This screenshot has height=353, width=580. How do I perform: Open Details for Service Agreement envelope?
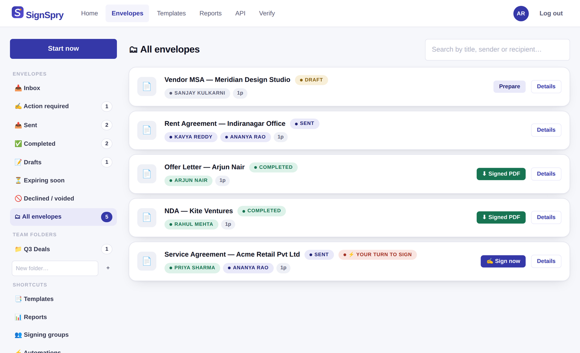coord(546,261)
